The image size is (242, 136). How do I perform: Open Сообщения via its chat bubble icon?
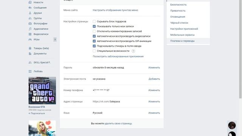click(30, 8)
